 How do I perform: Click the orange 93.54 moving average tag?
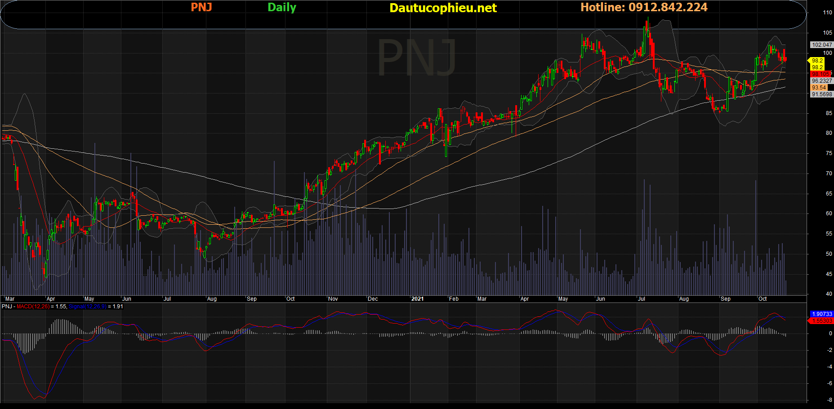pyautogui.click(x=819, y=88)
